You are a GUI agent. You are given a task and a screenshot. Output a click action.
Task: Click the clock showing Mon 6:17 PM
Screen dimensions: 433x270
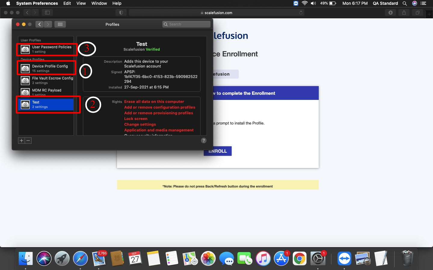tap(355, 3)
